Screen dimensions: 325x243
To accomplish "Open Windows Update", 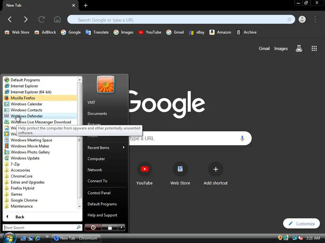I will click(x=40, y=158).
